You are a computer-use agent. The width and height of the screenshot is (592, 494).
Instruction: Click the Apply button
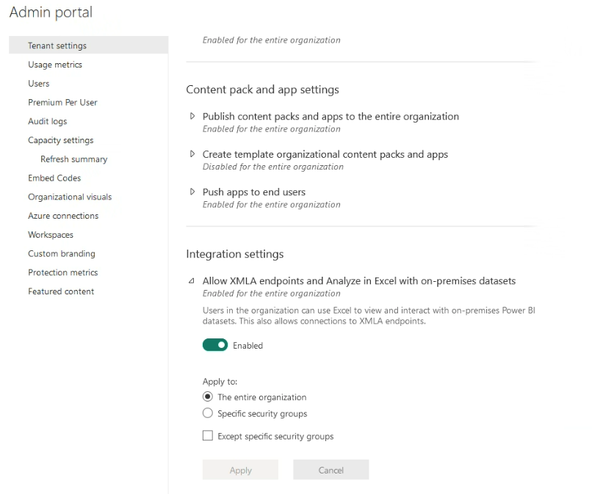click(x=240, y=470)
